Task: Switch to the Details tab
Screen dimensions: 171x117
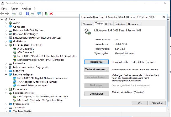Action: tap(108, 24)
